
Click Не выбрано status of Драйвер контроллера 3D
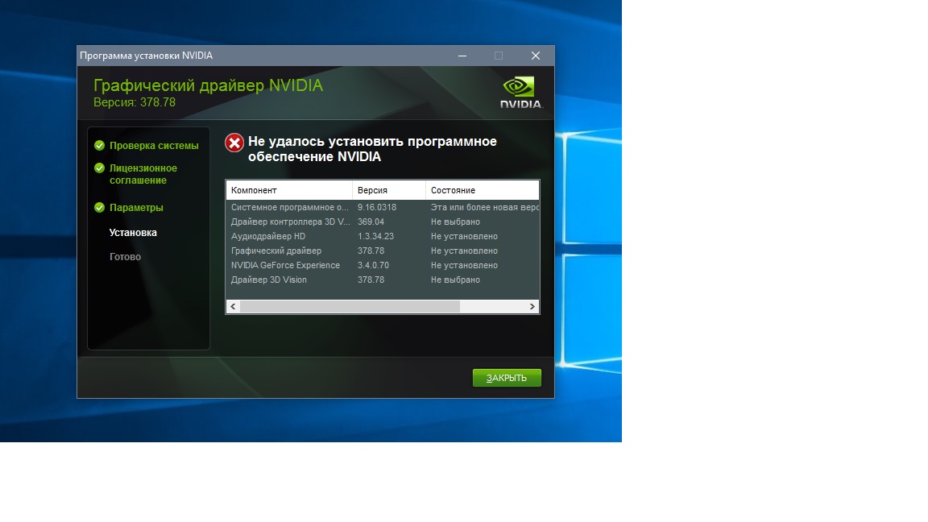click(x=455, y=222)
